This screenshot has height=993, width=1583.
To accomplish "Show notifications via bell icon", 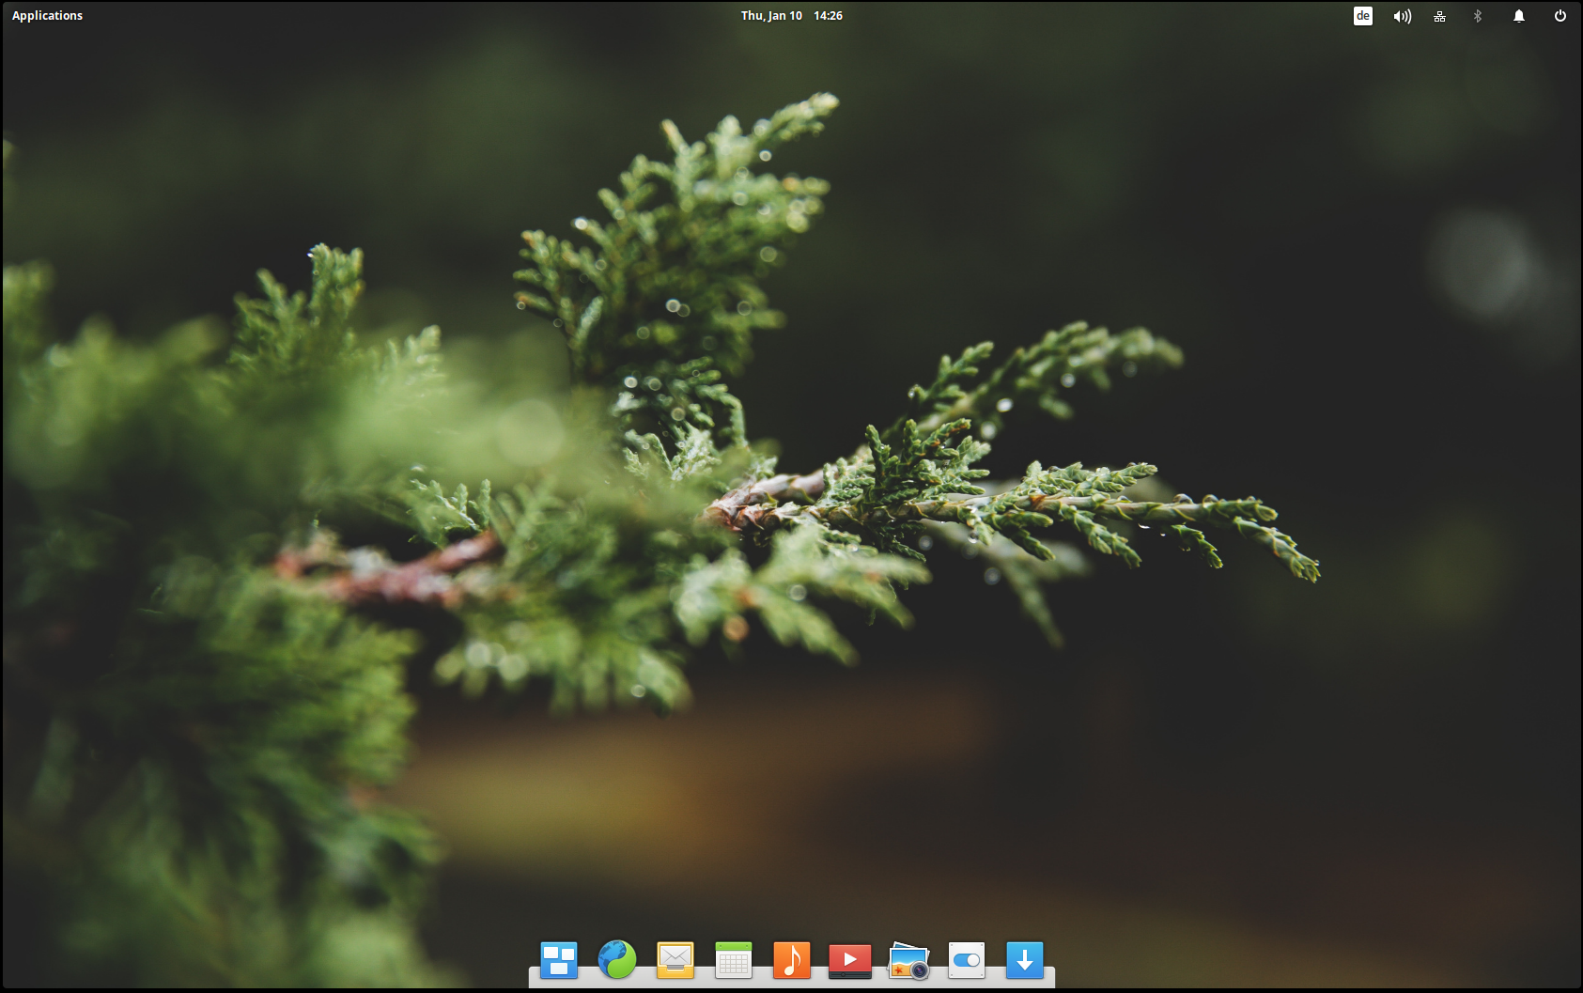I will click(x=1518, y=16).
